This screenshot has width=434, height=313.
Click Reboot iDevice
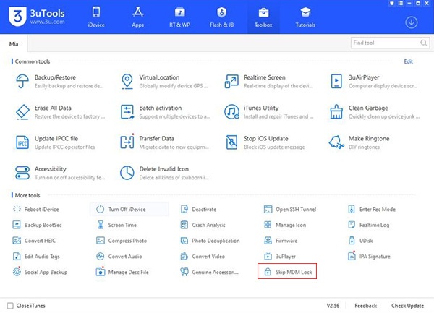[x=36, y=210]
